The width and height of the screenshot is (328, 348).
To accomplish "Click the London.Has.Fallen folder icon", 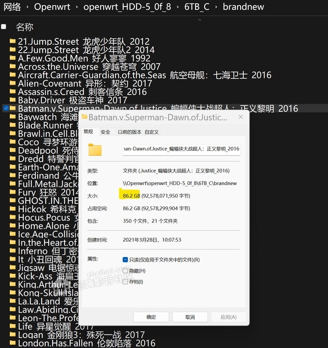I will point(12,343).
